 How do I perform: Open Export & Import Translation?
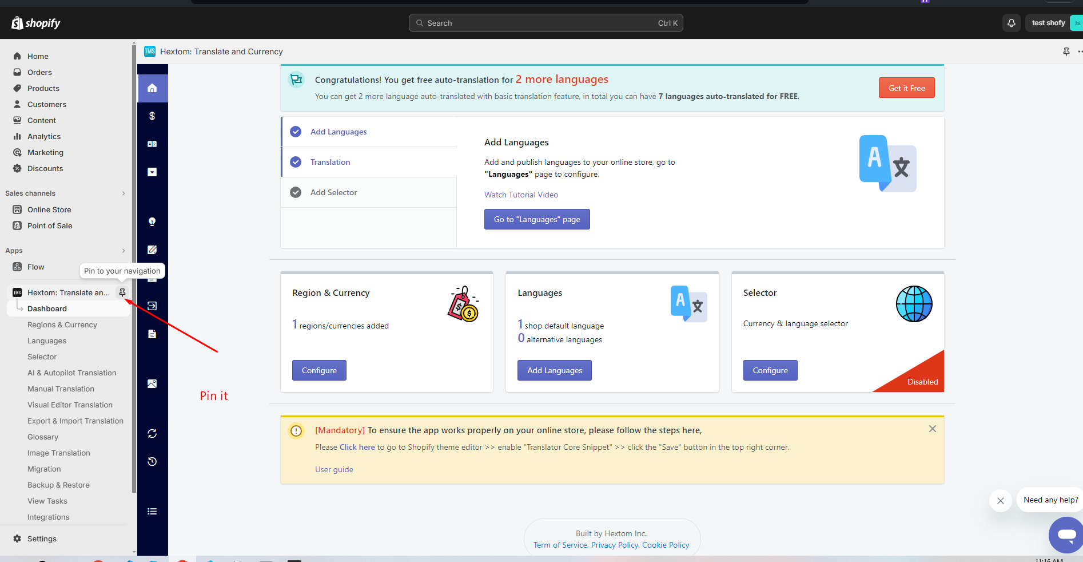[75, 421]
